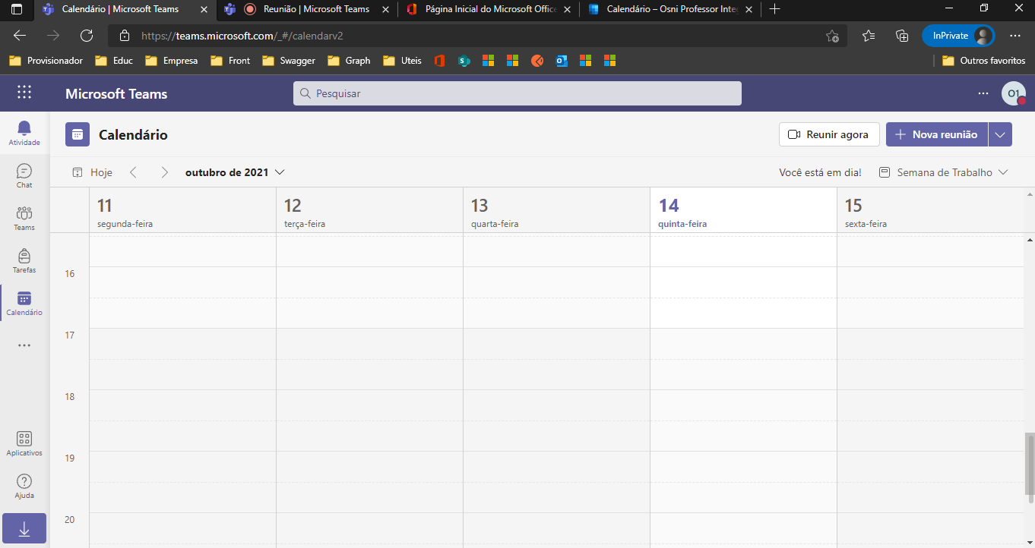Go back with browser back arrow

pos(20,36)
